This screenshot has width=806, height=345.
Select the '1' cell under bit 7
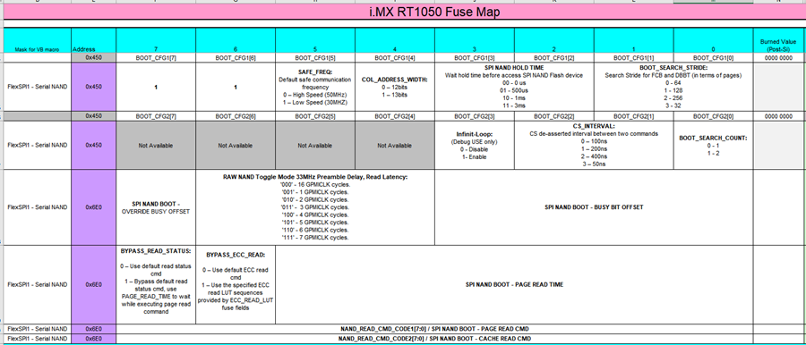pyautogui.click(x=156, y=87)
